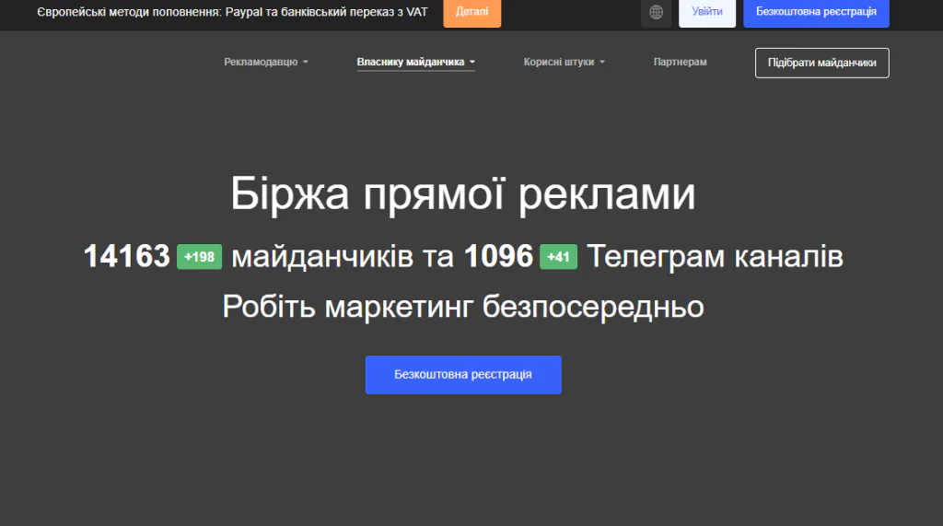The width and height of the screenshot is (943, 526).
Task: Click the outlined Підібрати майданчики button
Action: click(822, 63)
